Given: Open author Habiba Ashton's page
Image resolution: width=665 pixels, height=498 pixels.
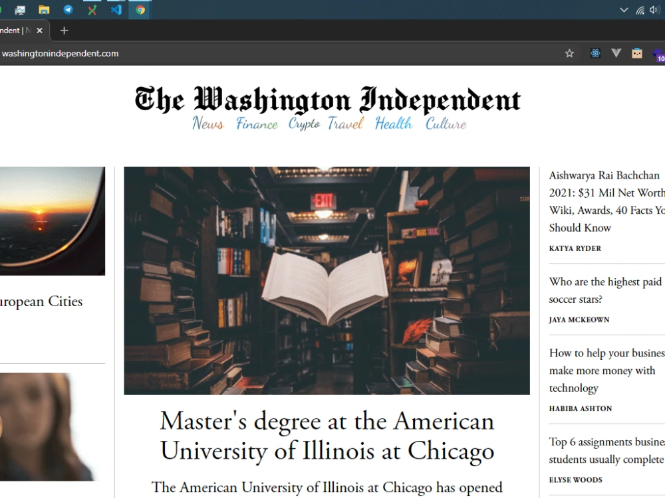Looking at the screenshot, I should point(581,408).
